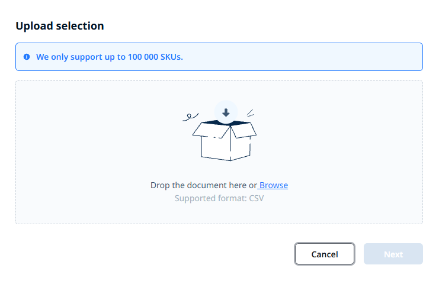Click the box's right open flap
The height and width of the screenshot is (281, 439).
coord(243,130)
